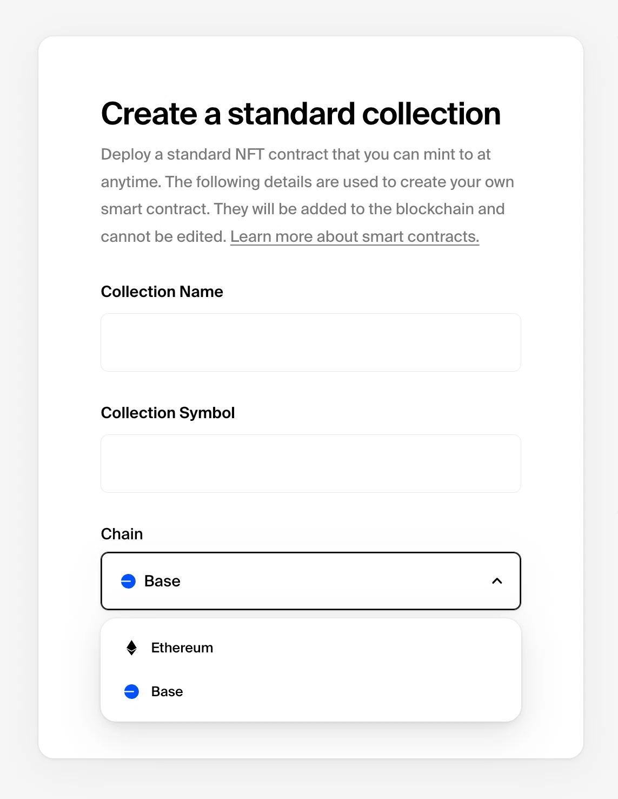Screen dimensions: 618x799
Task: Click the Ethereum text label in the options
Action: point(182,648)
